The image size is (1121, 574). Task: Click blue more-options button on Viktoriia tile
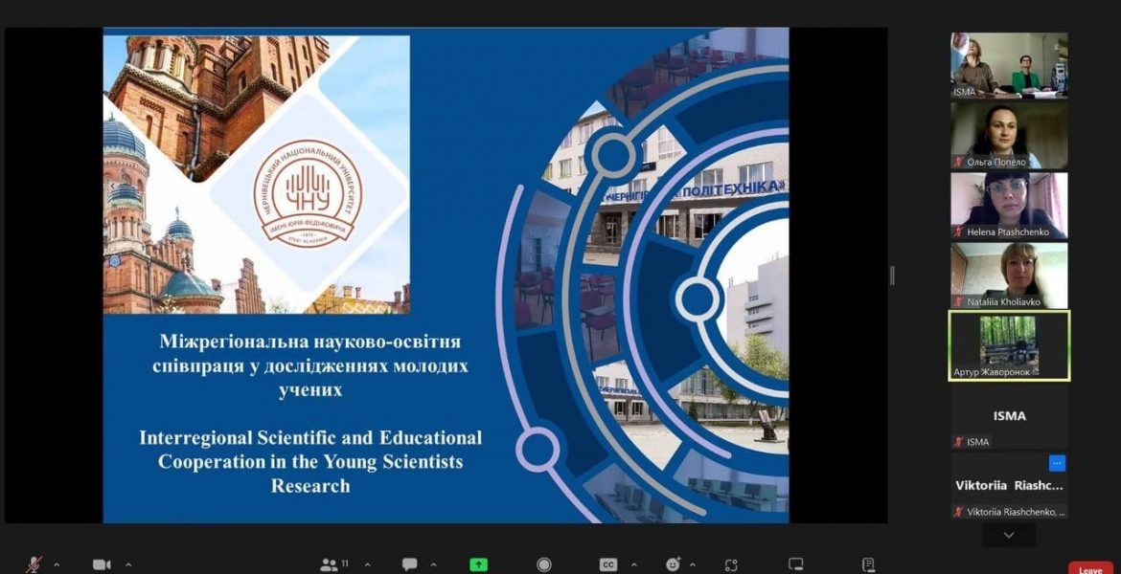click(1058, 463)
